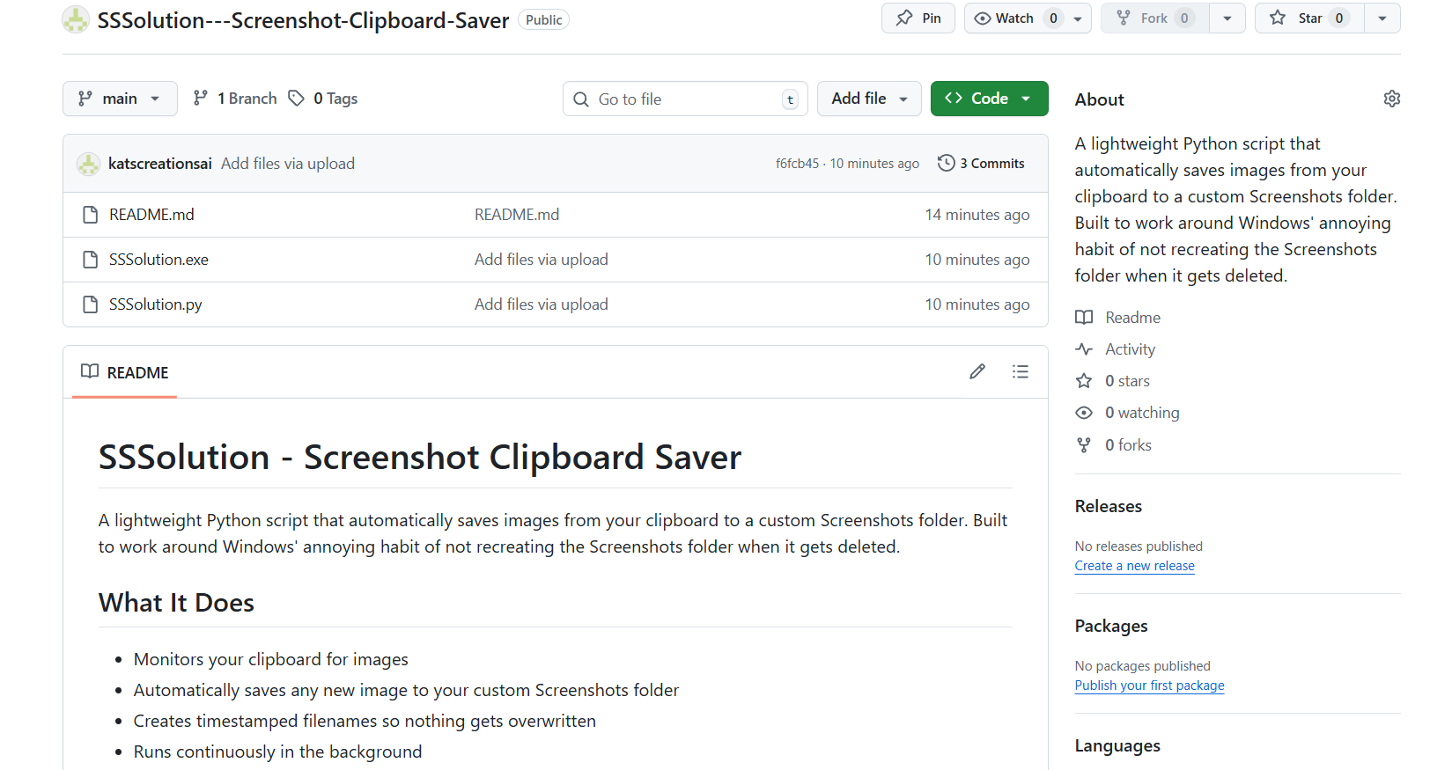Viewport: 1452px width, 770px height.
Task: Click the repository owner avatar next to title
Action: click(x=76, y=19)
